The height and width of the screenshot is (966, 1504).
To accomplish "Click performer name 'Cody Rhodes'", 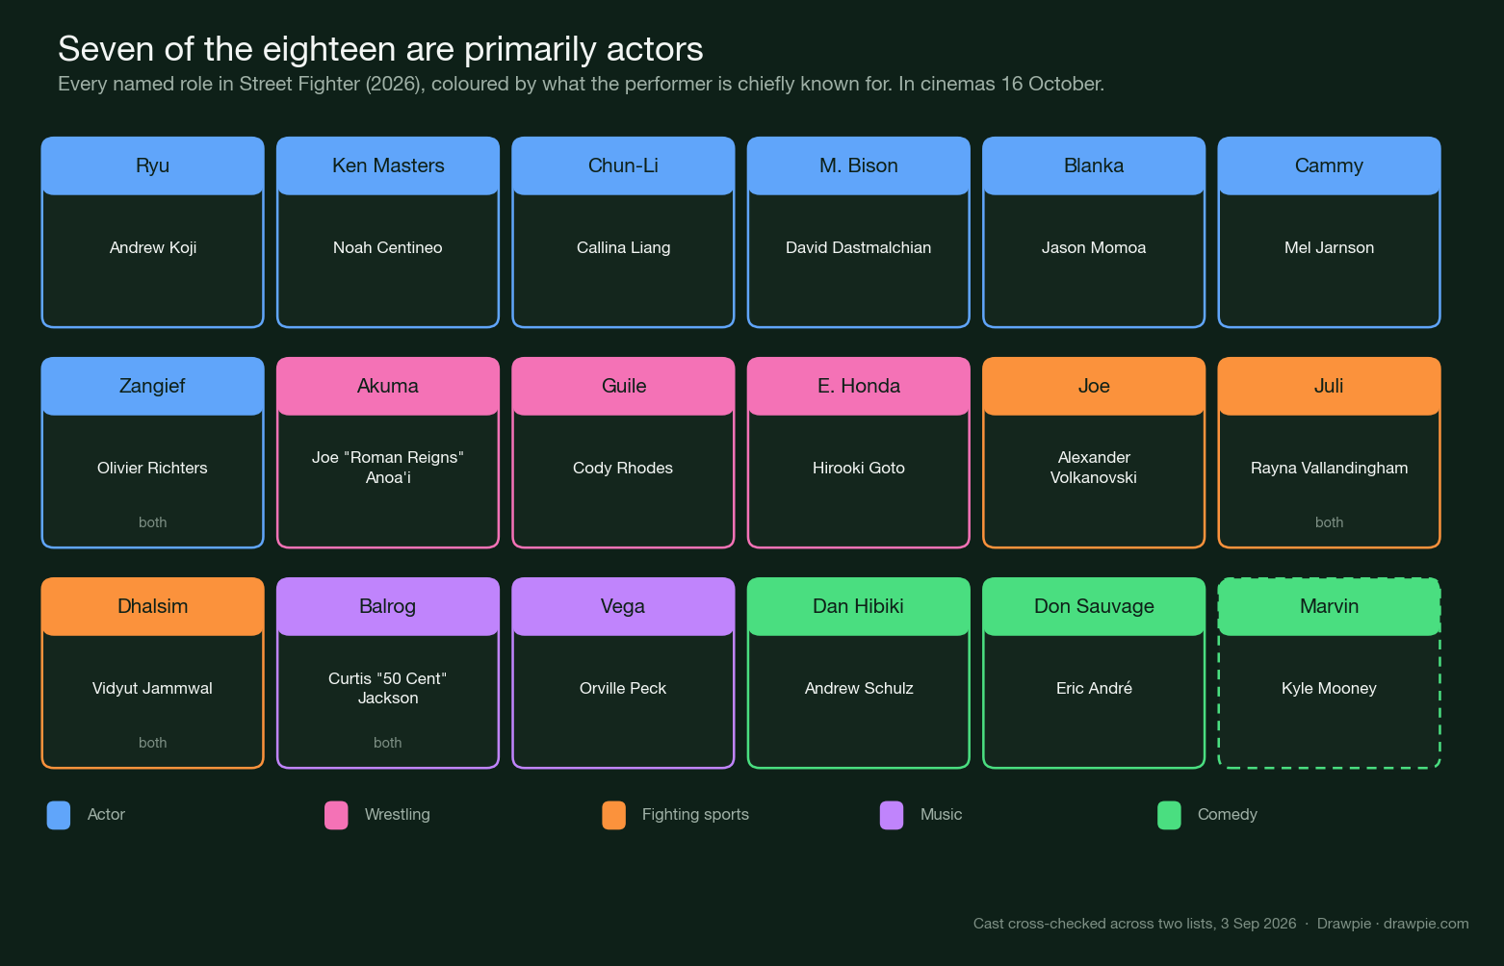I will 623,469.
